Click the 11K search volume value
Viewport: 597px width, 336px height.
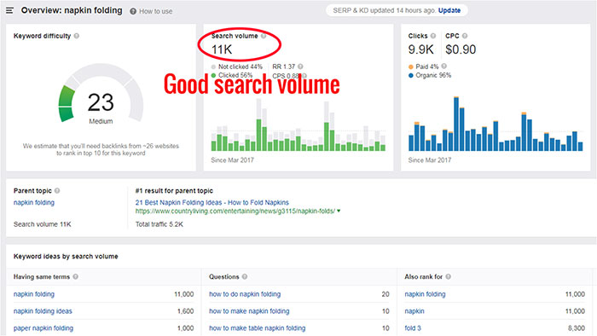(x=222, y=49)
